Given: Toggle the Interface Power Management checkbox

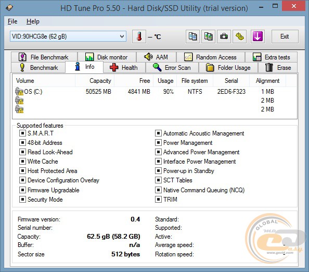Looking at the screenshot, I should tap(158, 161).
